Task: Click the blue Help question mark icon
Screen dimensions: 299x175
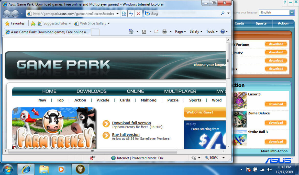Action: point(223,31)
